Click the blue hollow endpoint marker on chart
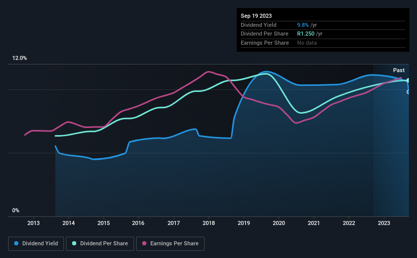417x258 pixels. point(408,92)
